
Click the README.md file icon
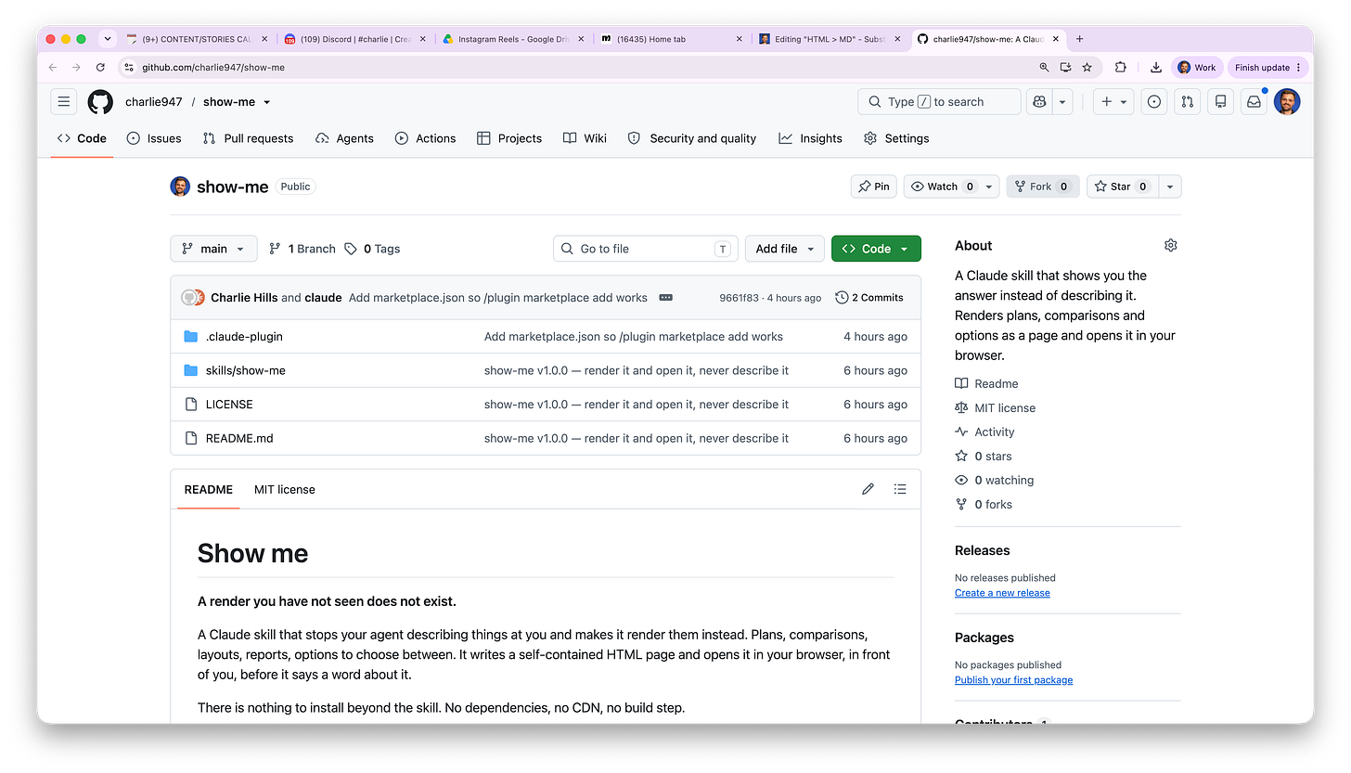pos(191,438)
